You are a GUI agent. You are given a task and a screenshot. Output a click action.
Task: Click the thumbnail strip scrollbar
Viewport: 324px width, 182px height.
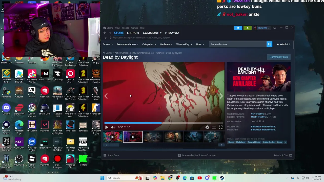(114, 145)
